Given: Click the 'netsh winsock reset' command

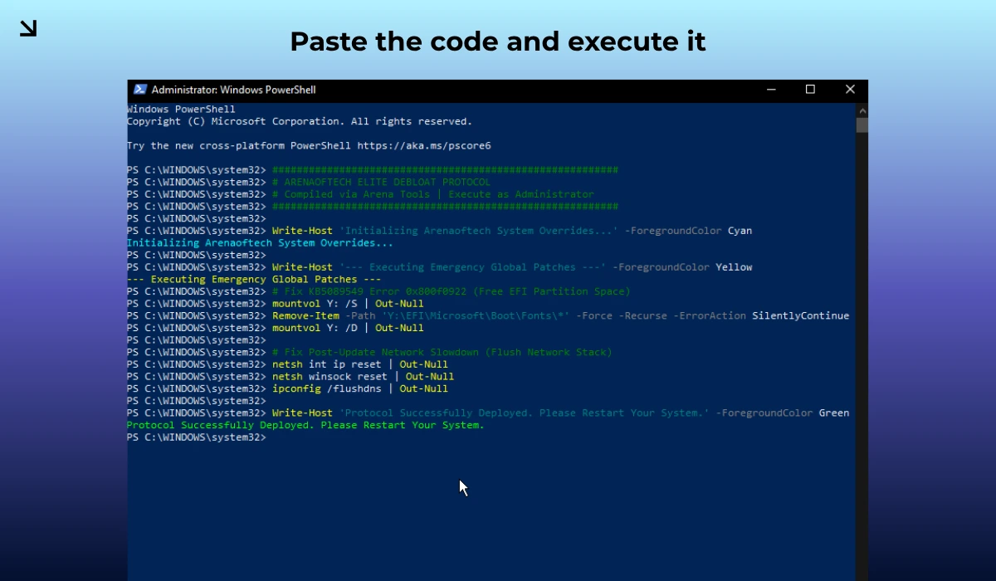Looking at the screenshot, I should point(330,377).
